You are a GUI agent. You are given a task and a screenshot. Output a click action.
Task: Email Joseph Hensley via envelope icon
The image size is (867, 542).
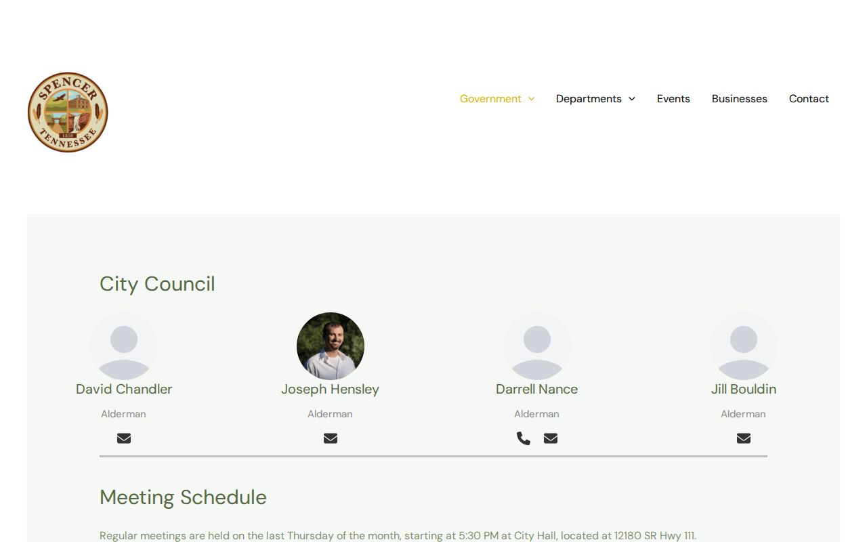coord(331,438)
